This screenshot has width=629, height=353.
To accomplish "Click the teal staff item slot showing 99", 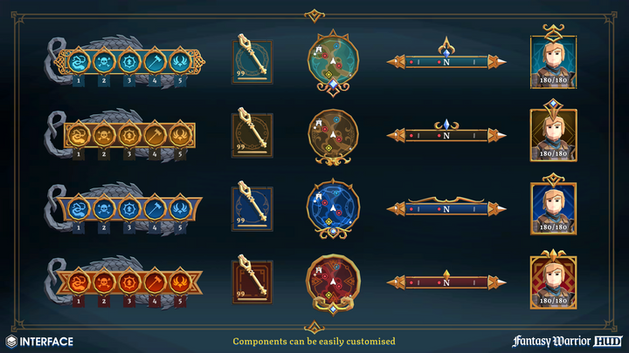I will [x=252, y=61].
